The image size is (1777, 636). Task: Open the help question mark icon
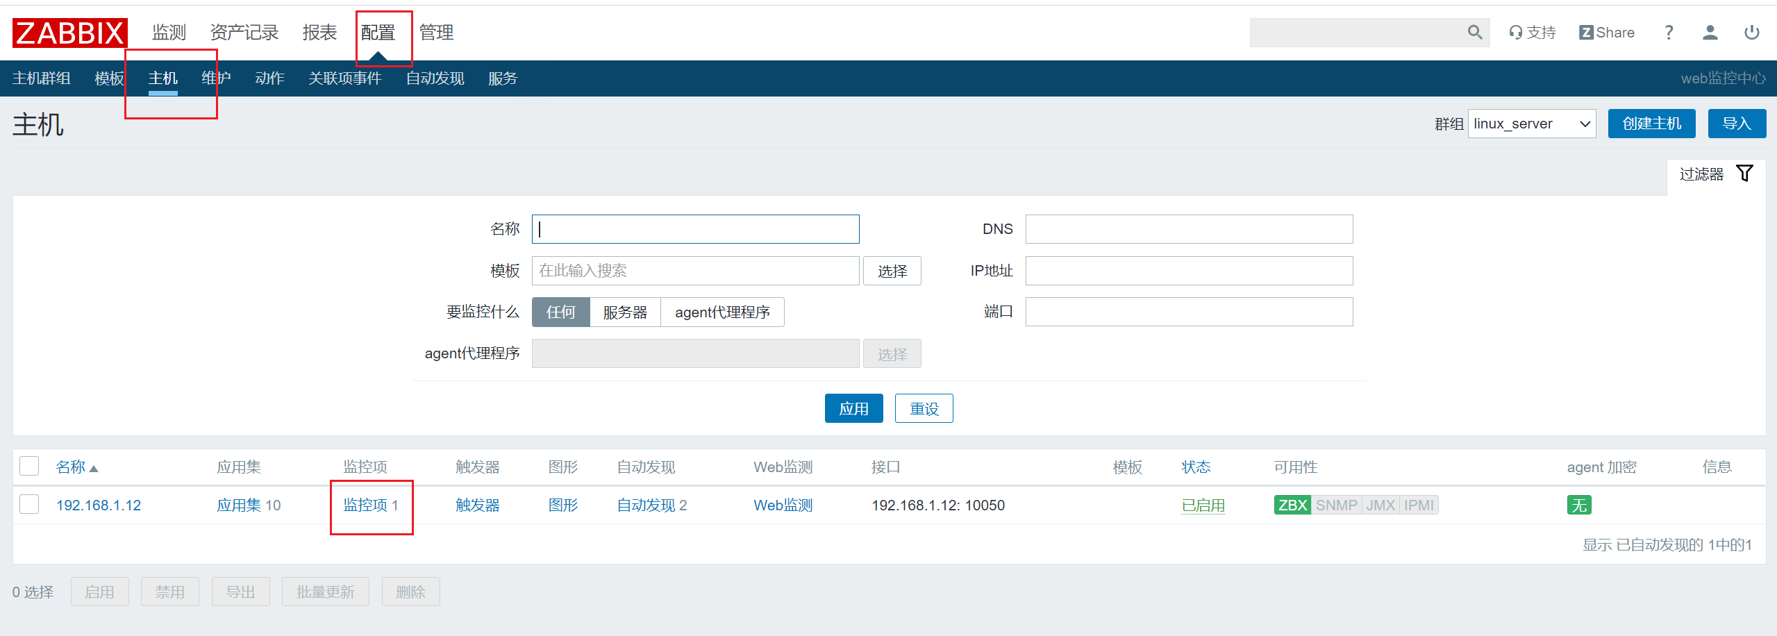pyautogui.click(x=1669, y=33)
